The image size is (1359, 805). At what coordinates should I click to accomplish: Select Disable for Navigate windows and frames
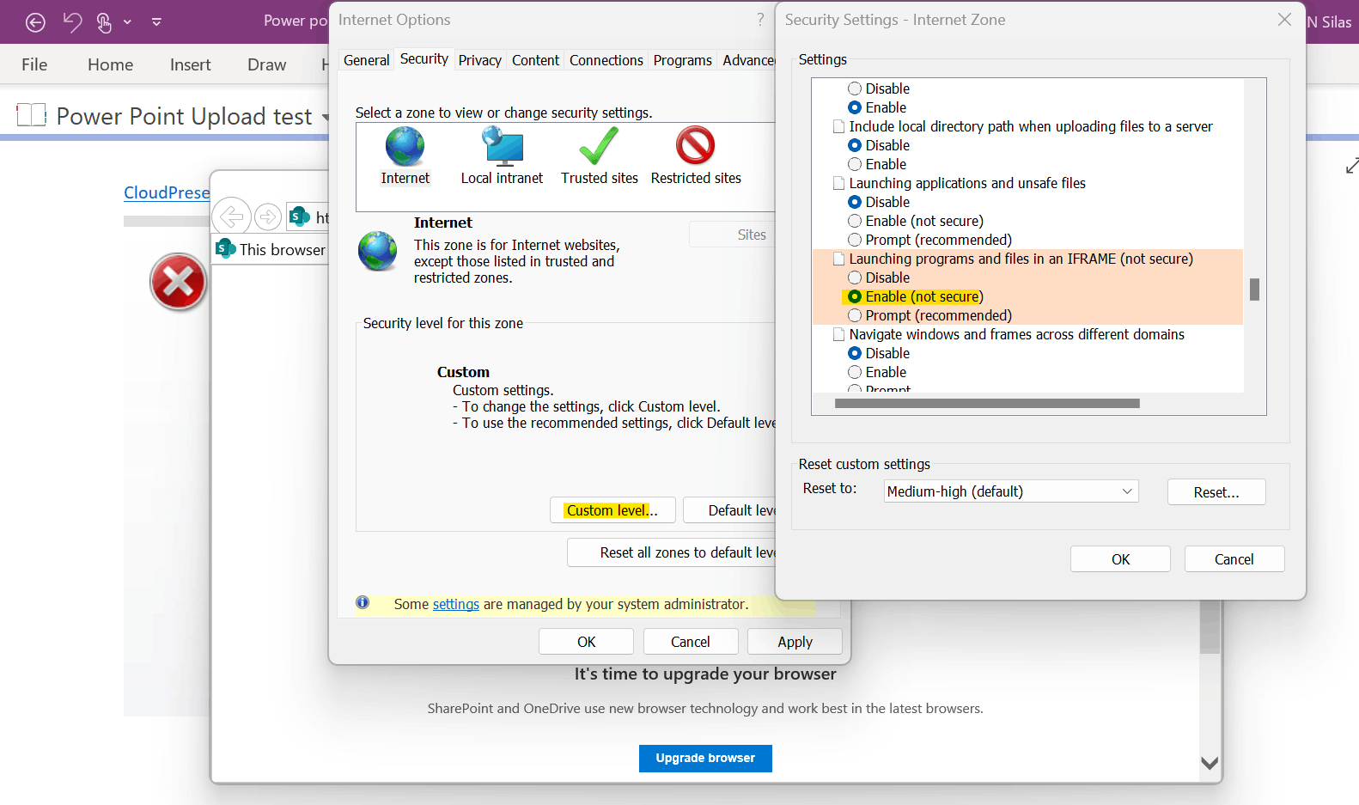[x=855, y=353]
